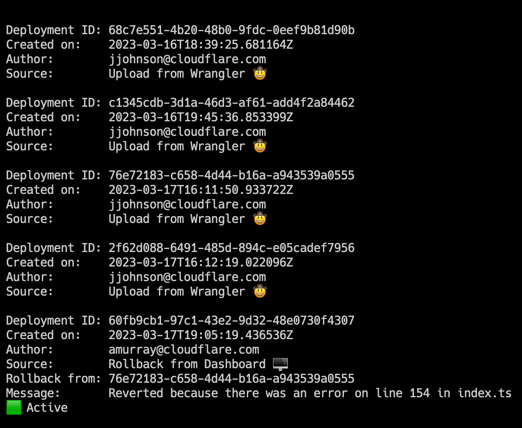Click the cowboy emoji in the c1345cdb deployment
This screenshot has height=428, width=522.
click(260, 146)
